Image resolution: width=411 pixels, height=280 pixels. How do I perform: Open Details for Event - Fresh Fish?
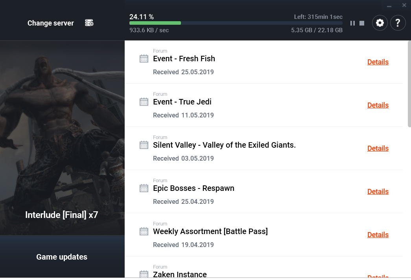tap(378, 62)
